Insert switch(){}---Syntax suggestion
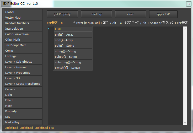The image size is (193, 133). point(73,68)
